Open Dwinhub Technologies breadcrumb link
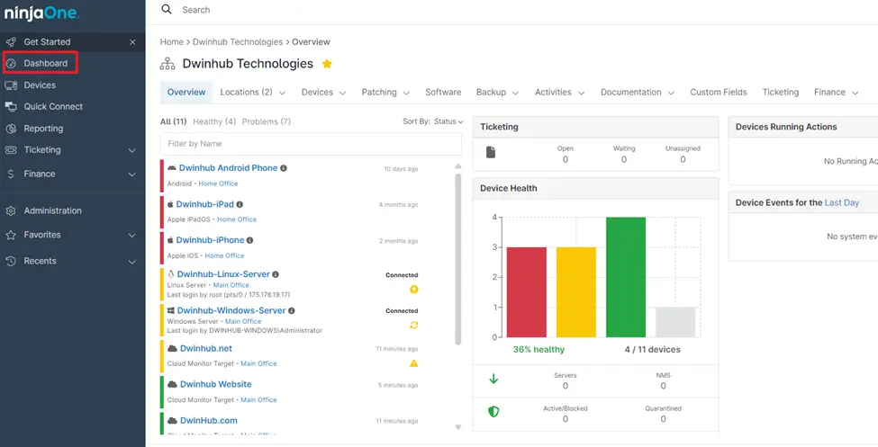The image size is (878, 447). [238, 42]
